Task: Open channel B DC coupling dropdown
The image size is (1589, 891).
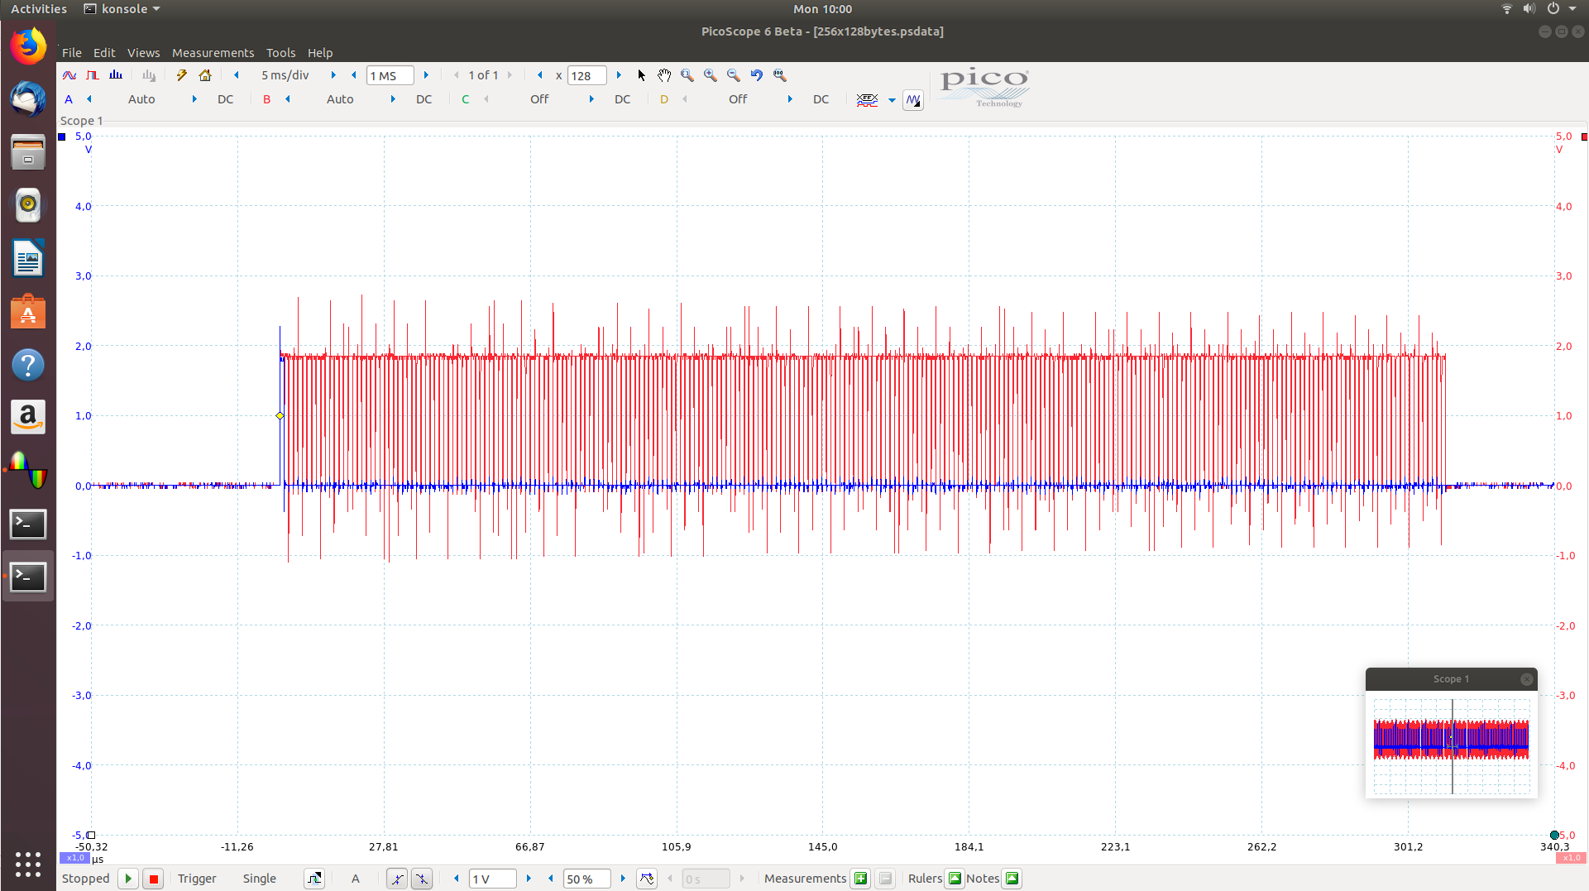Action: pyautogui.click(x=424, y=99)
